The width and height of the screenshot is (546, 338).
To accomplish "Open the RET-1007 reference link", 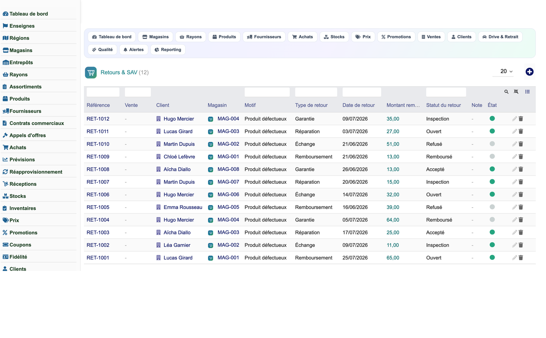I will pyautogui.click(x=98, y=182).
